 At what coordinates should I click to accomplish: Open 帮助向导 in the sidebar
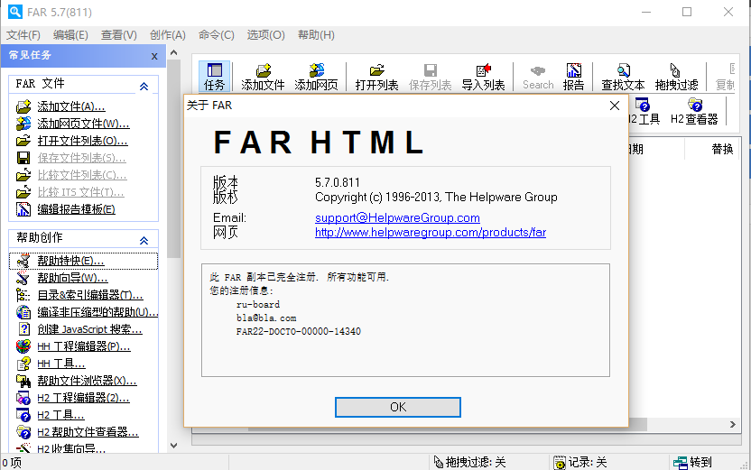pyautogui.click(x=72, y=278)
